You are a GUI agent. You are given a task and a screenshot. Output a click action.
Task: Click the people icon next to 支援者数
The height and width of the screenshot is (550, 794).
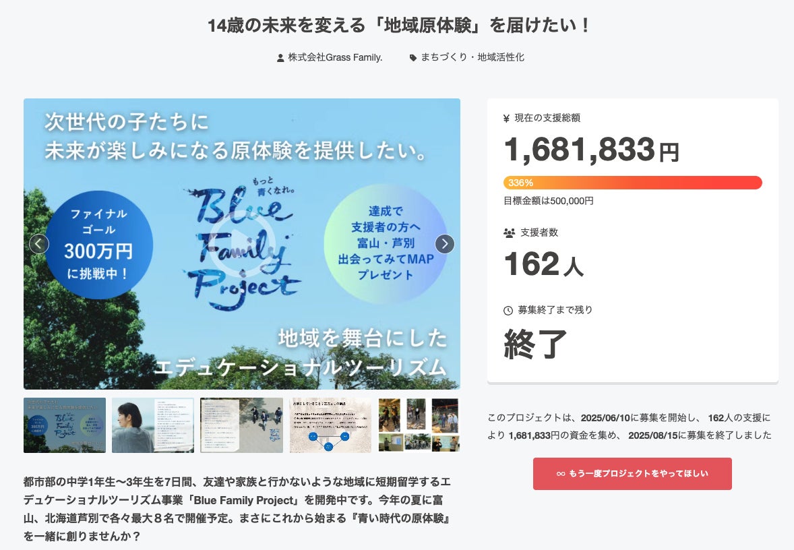click(x=509, y=233)
